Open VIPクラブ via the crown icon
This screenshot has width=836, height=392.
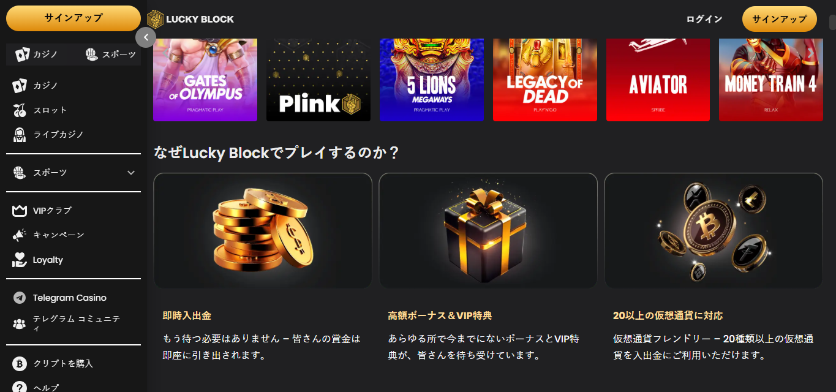[x=20, y=211]
